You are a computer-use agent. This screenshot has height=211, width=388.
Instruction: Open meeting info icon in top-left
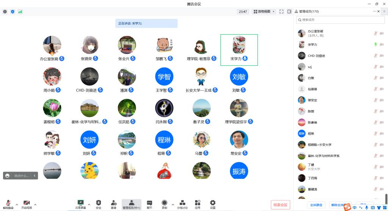click(5, 12)
